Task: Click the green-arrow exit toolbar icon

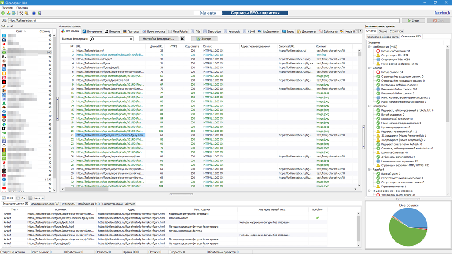Action: pyautogui.click(x=39, y=13)
